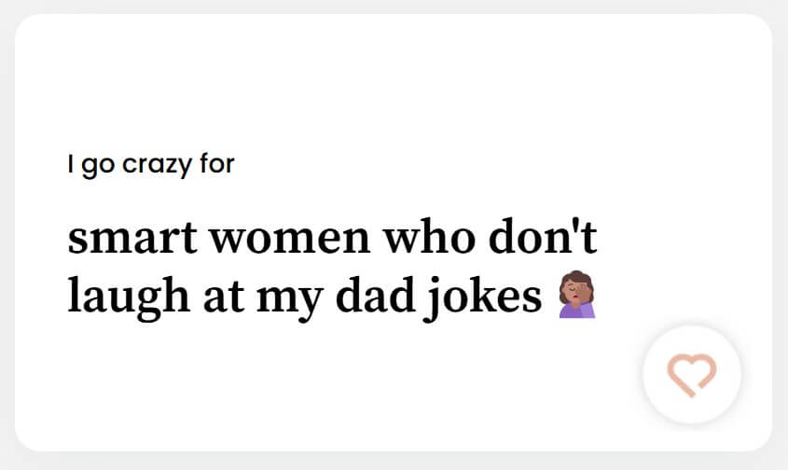Click the word 'who' in the answer

point(429,236)
